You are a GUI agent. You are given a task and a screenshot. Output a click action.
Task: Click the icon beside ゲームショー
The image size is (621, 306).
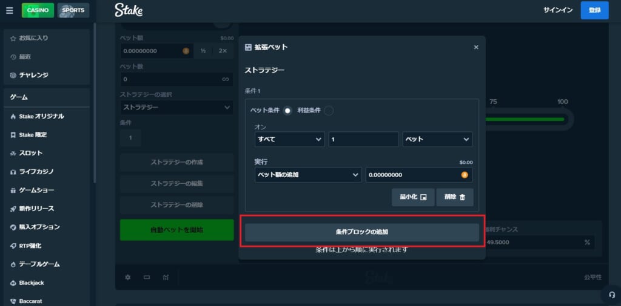[x=13, y=190]
